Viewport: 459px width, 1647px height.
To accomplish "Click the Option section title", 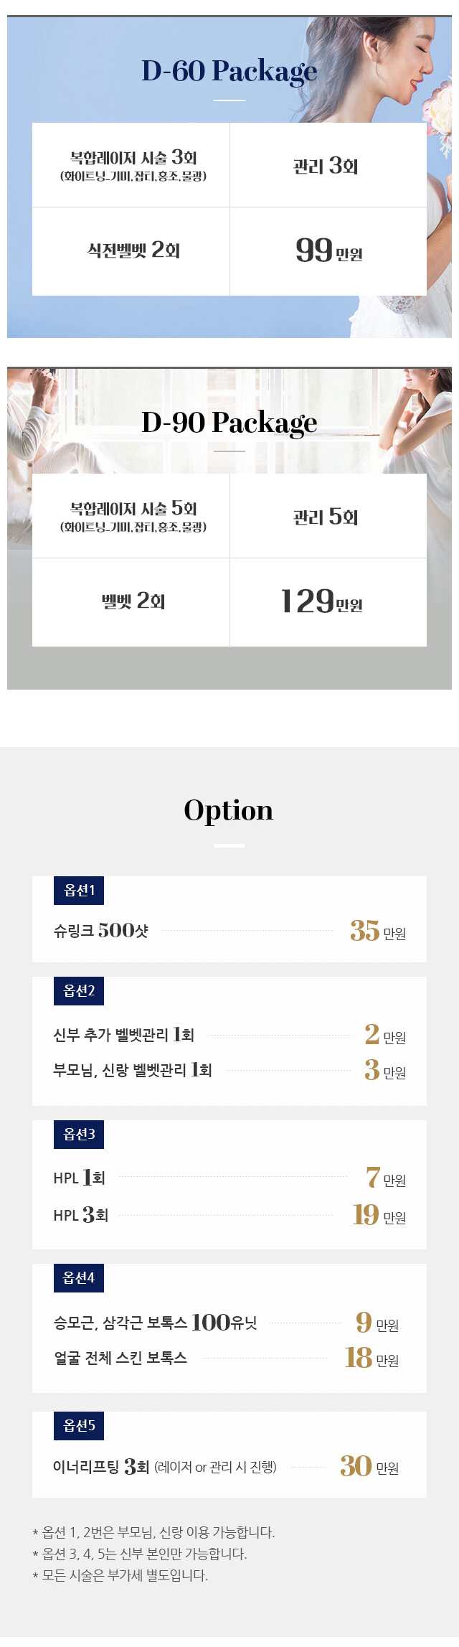I will click(x=229, y=810).
